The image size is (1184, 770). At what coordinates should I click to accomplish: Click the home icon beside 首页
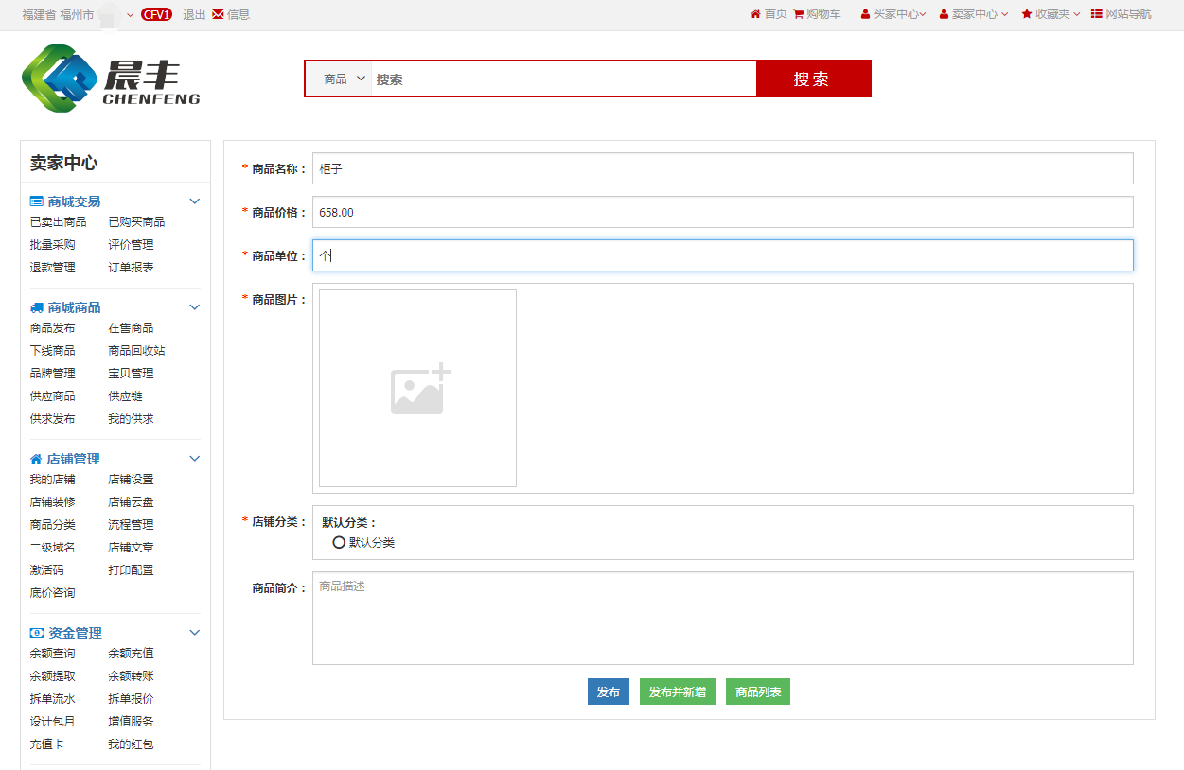[755, 14]
